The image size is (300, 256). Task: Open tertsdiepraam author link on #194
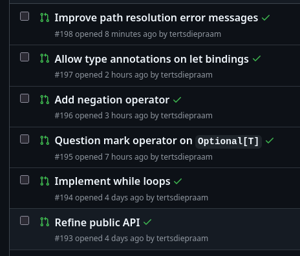(182, 198)
